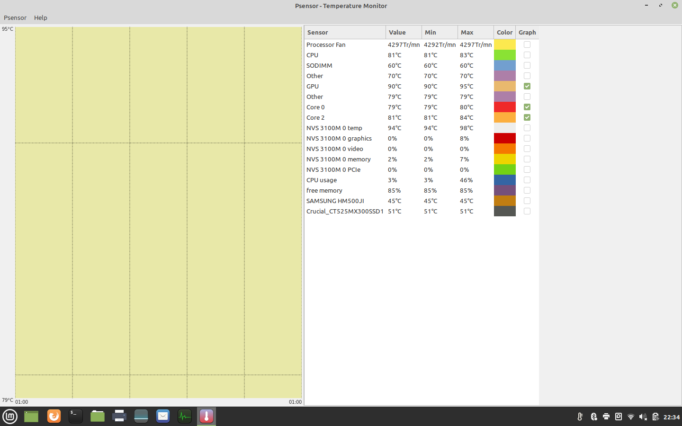
Task: Enable graph checkbox for CPU sensor
Action: tap(527, 55)
